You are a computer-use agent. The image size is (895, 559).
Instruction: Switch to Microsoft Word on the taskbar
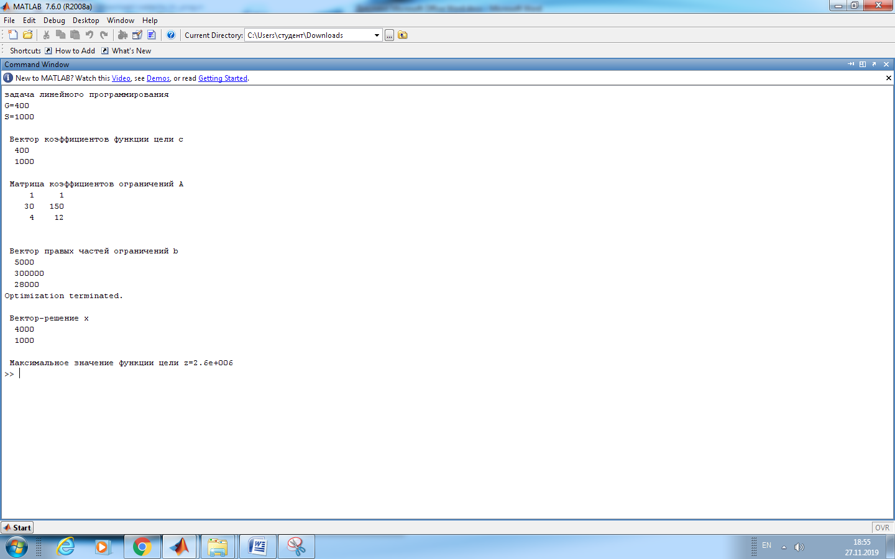[x=257, y=547]
